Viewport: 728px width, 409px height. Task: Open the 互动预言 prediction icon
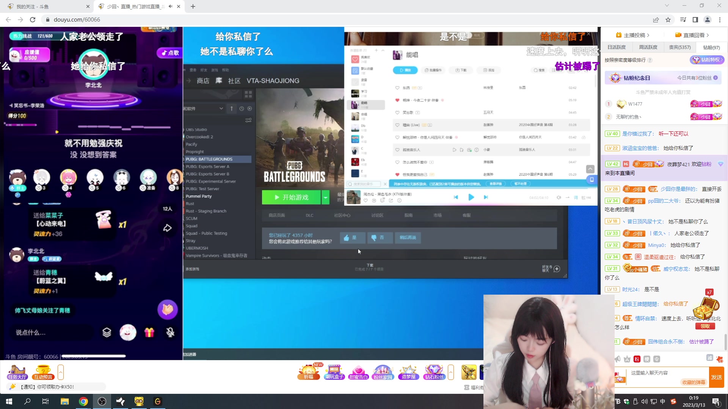click(x=43, y=372)
